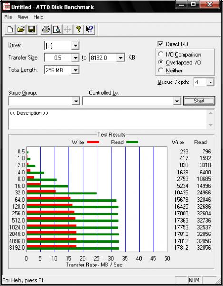Open the File menu
Viewport: 223px width, 286px height.
point(8,17)
